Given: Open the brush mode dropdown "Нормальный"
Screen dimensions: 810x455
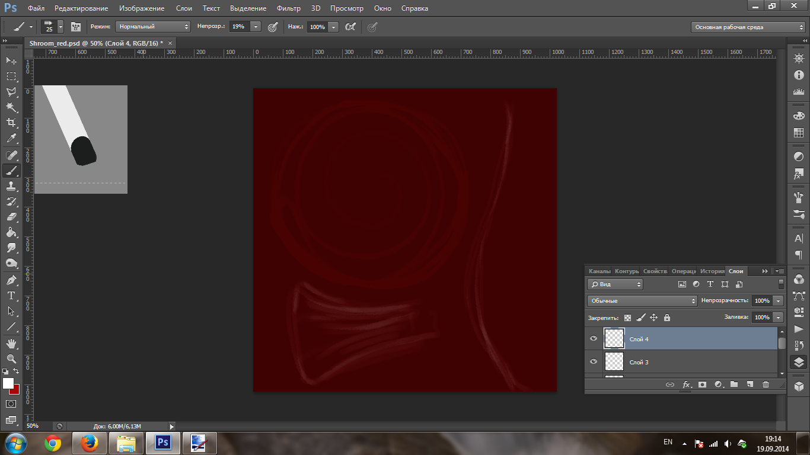Looking at the screenshot, I should pos(153,27).
